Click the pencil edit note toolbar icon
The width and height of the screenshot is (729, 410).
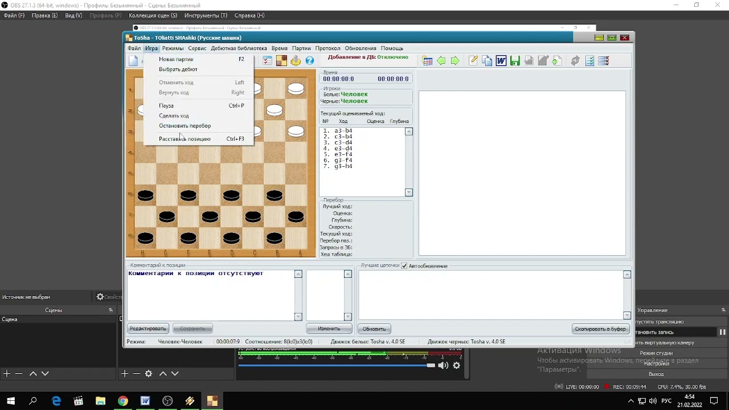tap(473, 61)
